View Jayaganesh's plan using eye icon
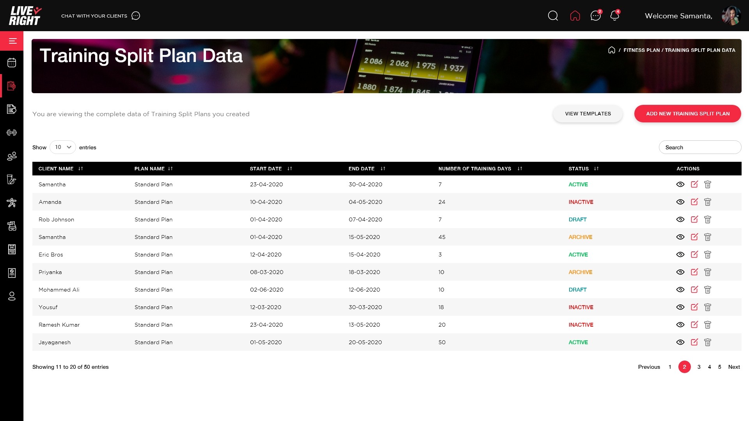Viewport: 749px width, 421px height. click(x=680, y=342)
